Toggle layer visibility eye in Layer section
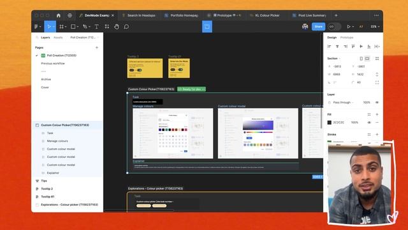This screenshot has height=230, width=408. [x=377, y=102]
